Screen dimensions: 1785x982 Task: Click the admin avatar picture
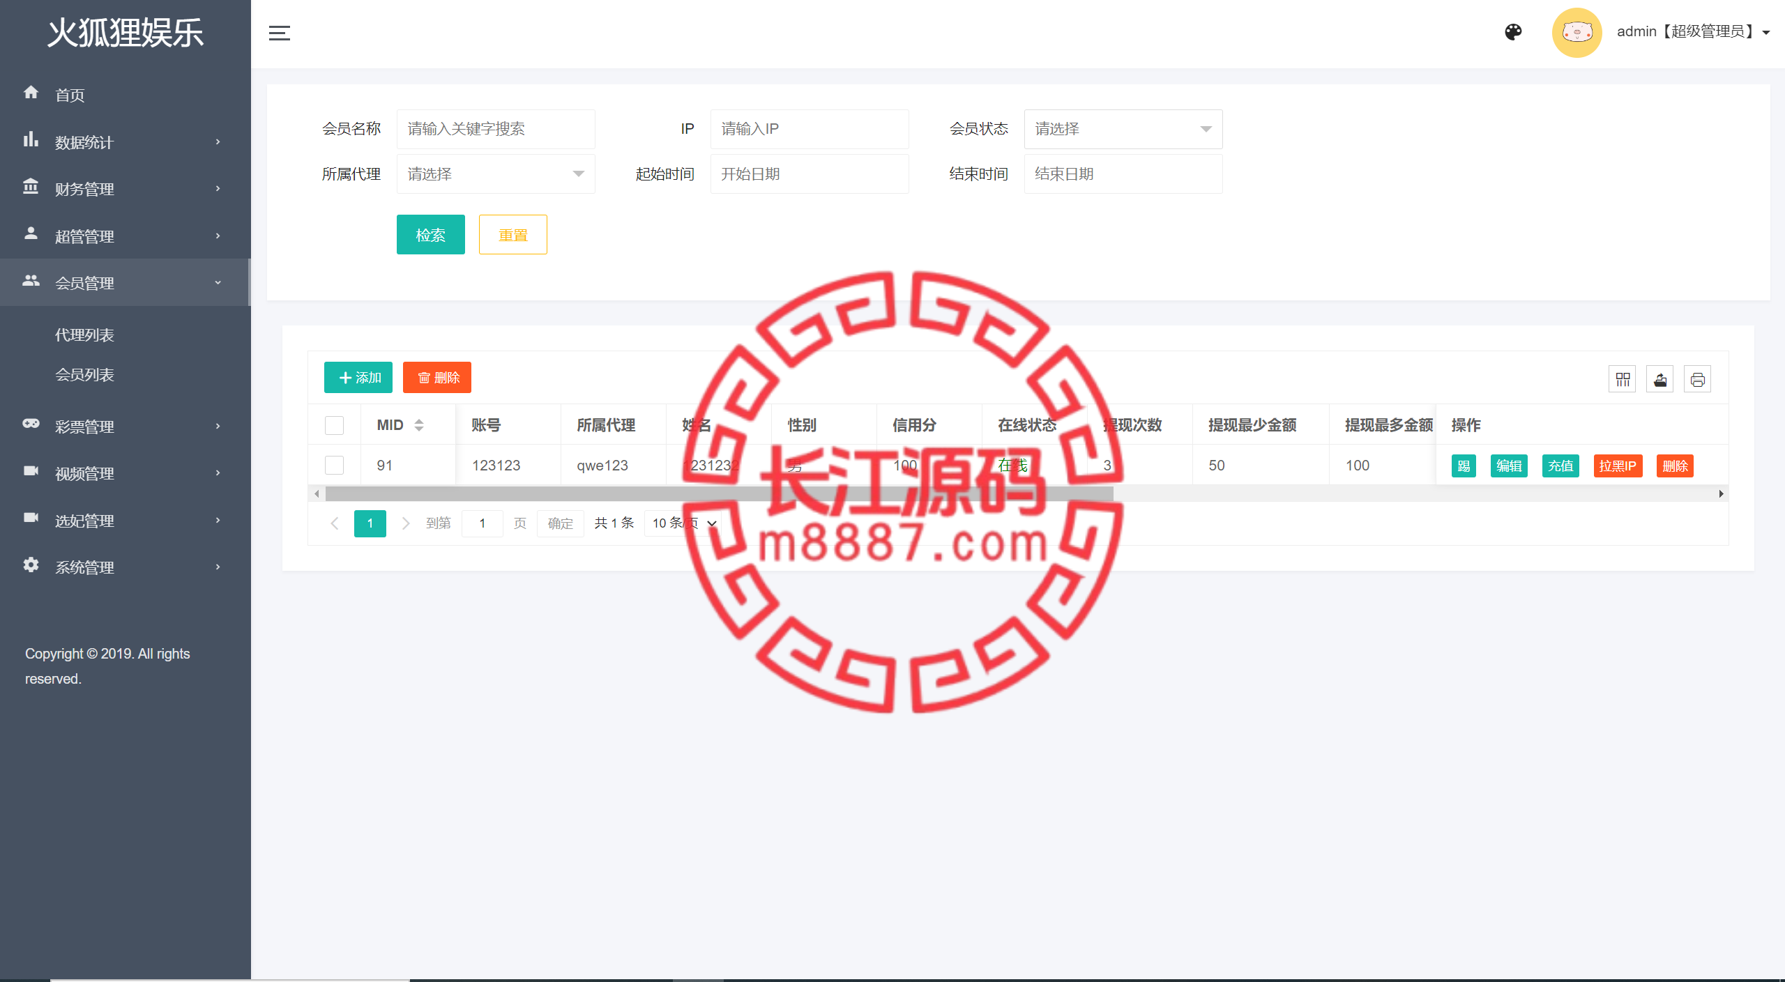1577,32
